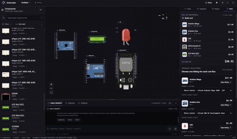Select Arduino Mega bill of materials row
This screenshot has width=237, height=139.
click(208, 24)
